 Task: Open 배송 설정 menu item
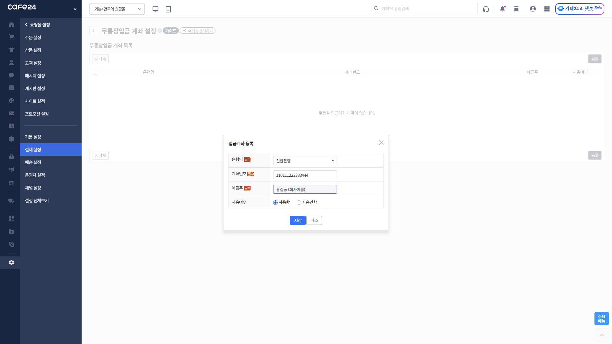coord(33,162)
